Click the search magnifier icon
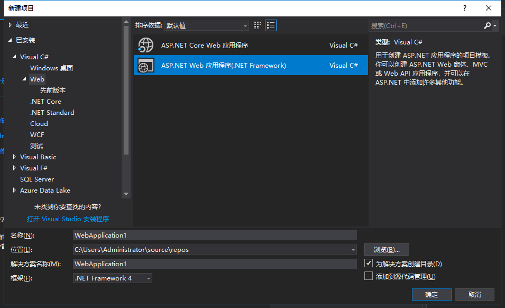Image resolution: width=505 pixels, height=308 pixels. pyautogui.click(x=487, y=25)
